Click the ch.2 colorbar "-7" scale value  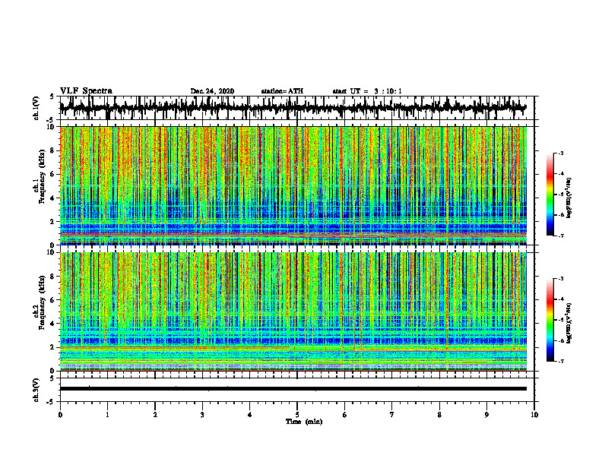(x=560, y=361)
